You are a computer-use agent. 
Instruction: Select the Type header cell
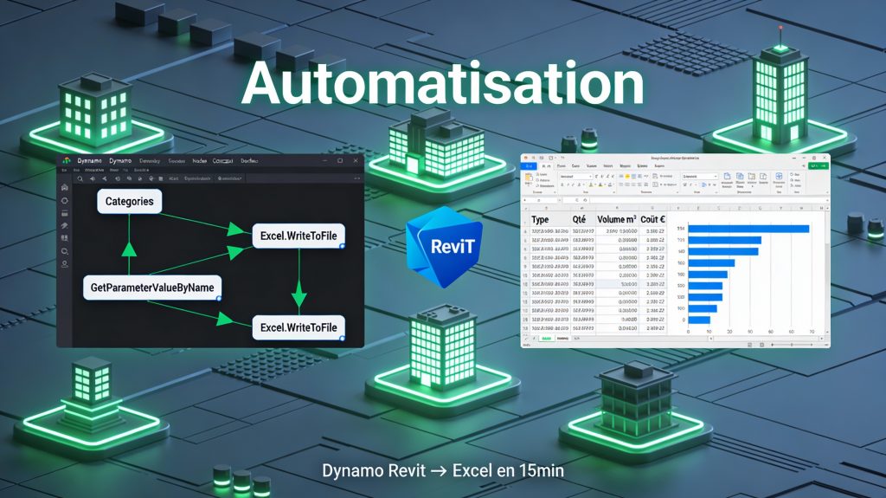(x=548, y=220)
